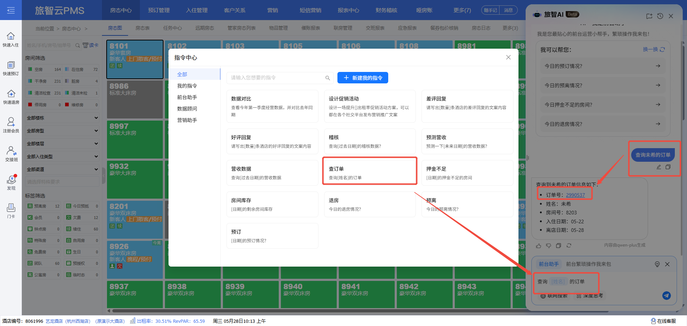
Task: Regenerate the AI reply with refresh icon
Action: click(569, 245)
